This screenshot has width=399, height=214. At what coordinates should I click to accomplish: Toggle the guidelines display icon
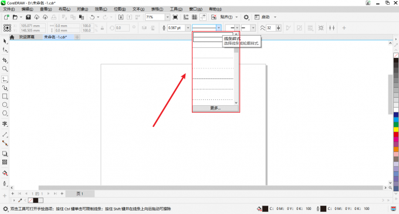203,17
